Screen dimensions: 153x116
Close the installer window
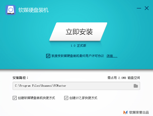point(147,8)
